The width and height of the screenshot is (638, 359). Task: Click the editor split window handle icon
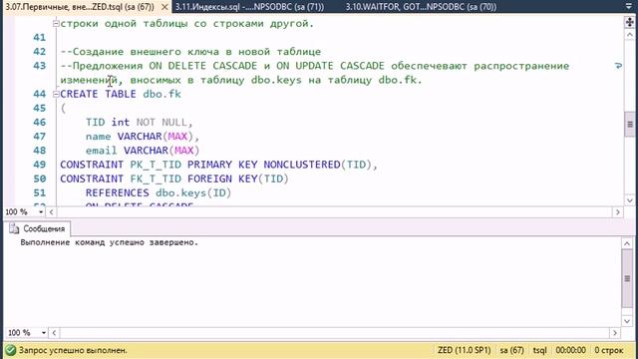pos(629,22)
